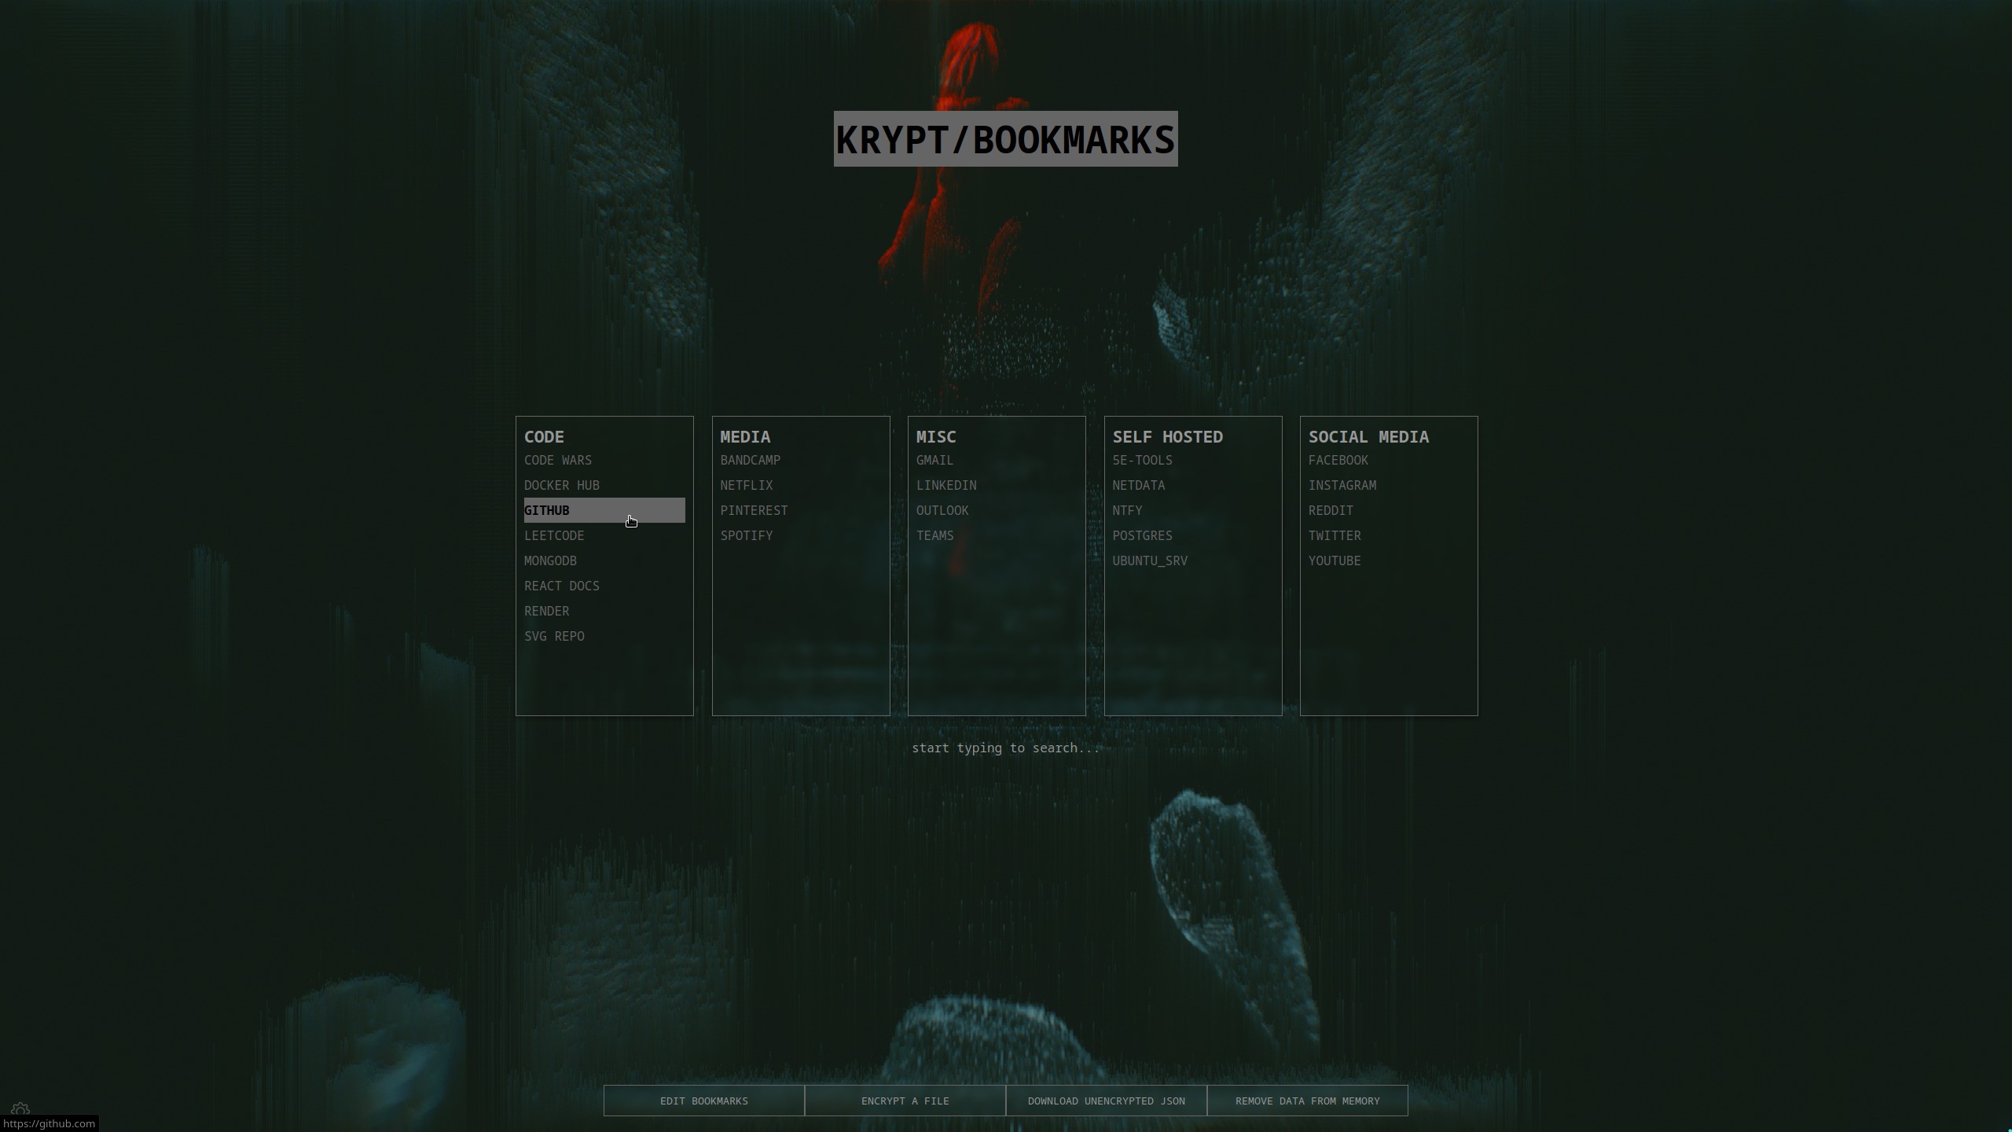Open the Postgres self-hosted link
This screenshot has height=1132, width=2012.
point(1141,535)
